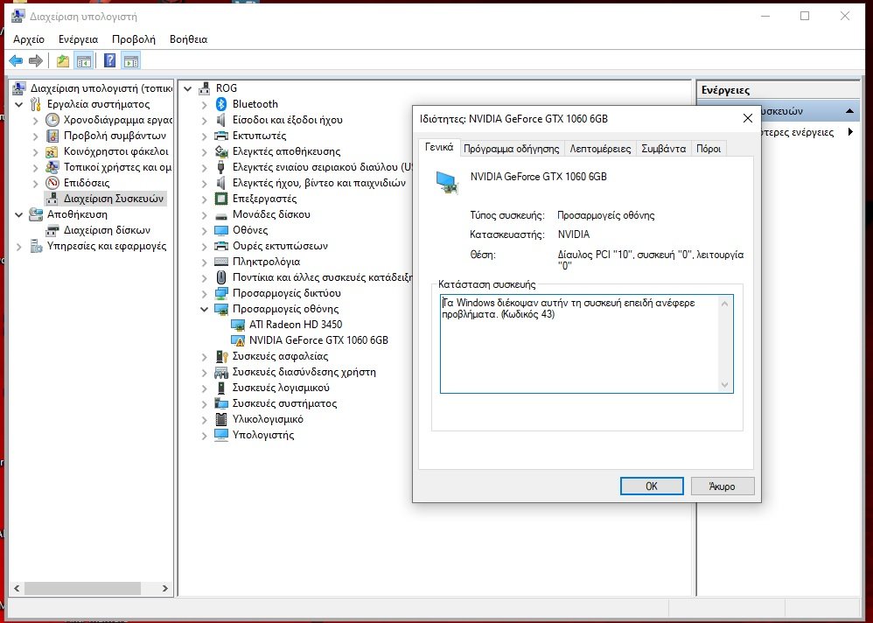Expand the Συσκευές συστήματος category
This screenshot has height=623, width=873.
click(205, 403)
